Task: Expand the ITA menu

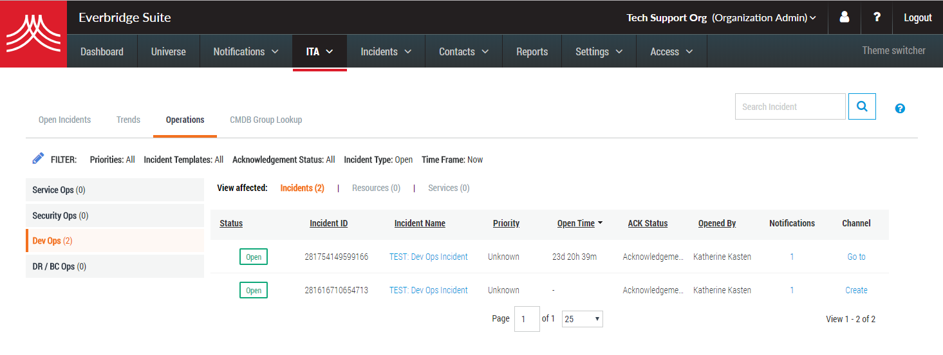Action: coord(319,51)
